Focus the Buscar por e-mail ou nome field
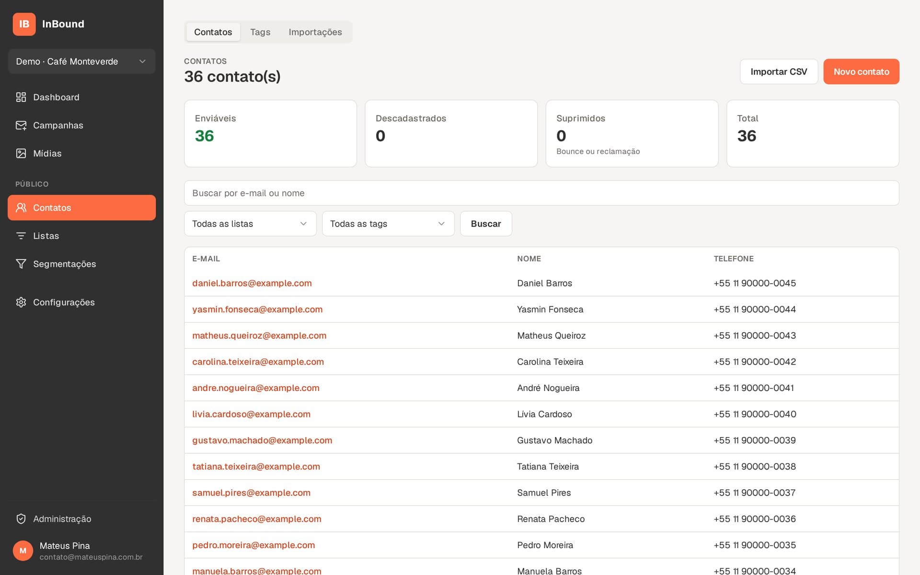The image size is (920, 575). (x=541, y=193)
